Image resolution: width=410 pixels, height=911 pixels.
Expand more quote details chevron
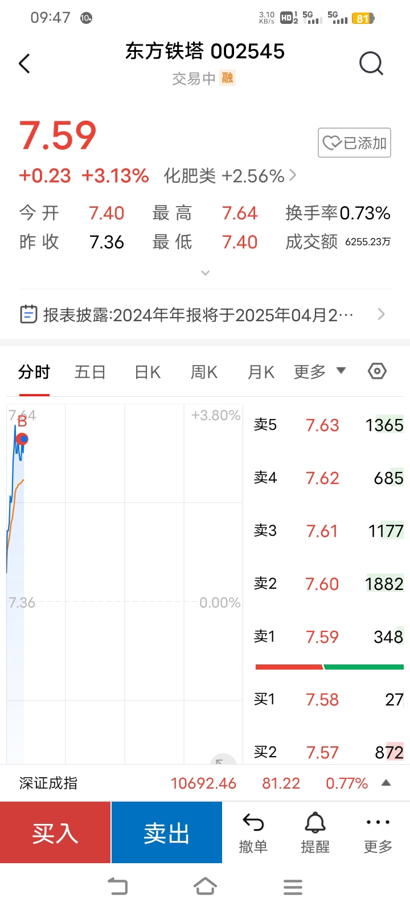click(206, 273)
